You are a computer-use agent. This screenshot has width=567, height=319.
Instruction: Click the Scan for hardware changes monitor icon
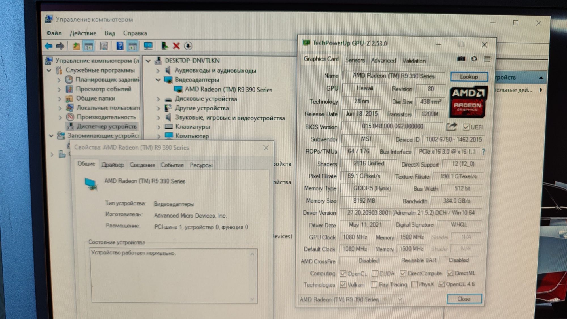tap(148, 46)
